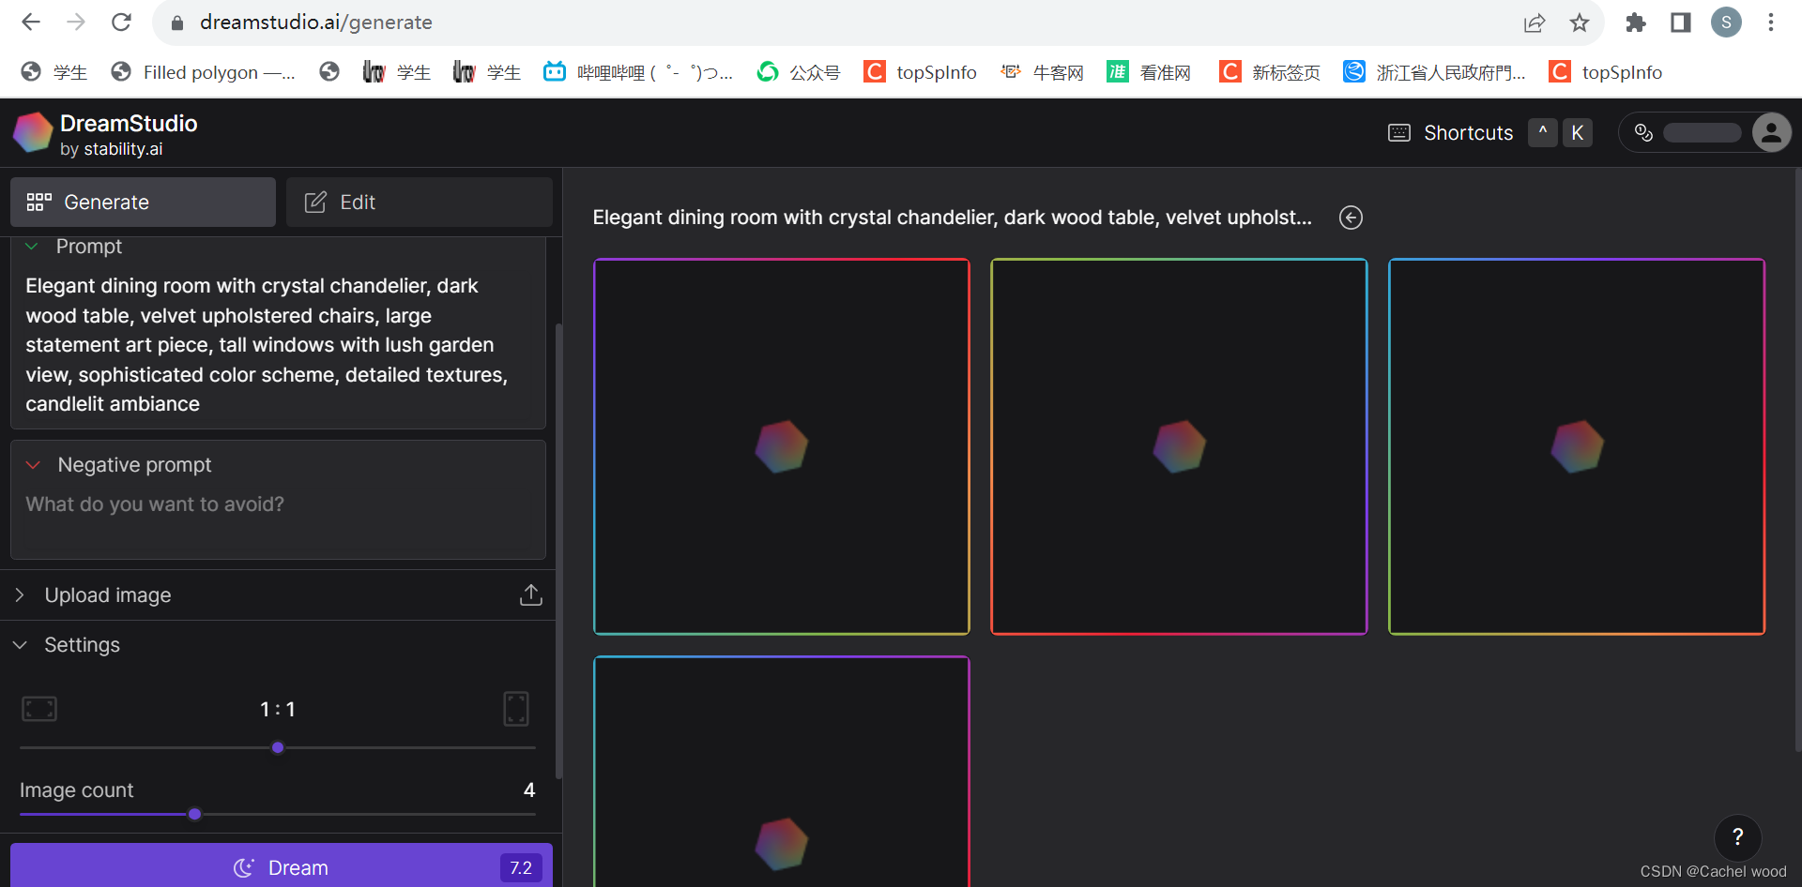Open the last topSpInfo bookmark
This screenshot has width=1802, height=887.
click(x=1606, y=72)
